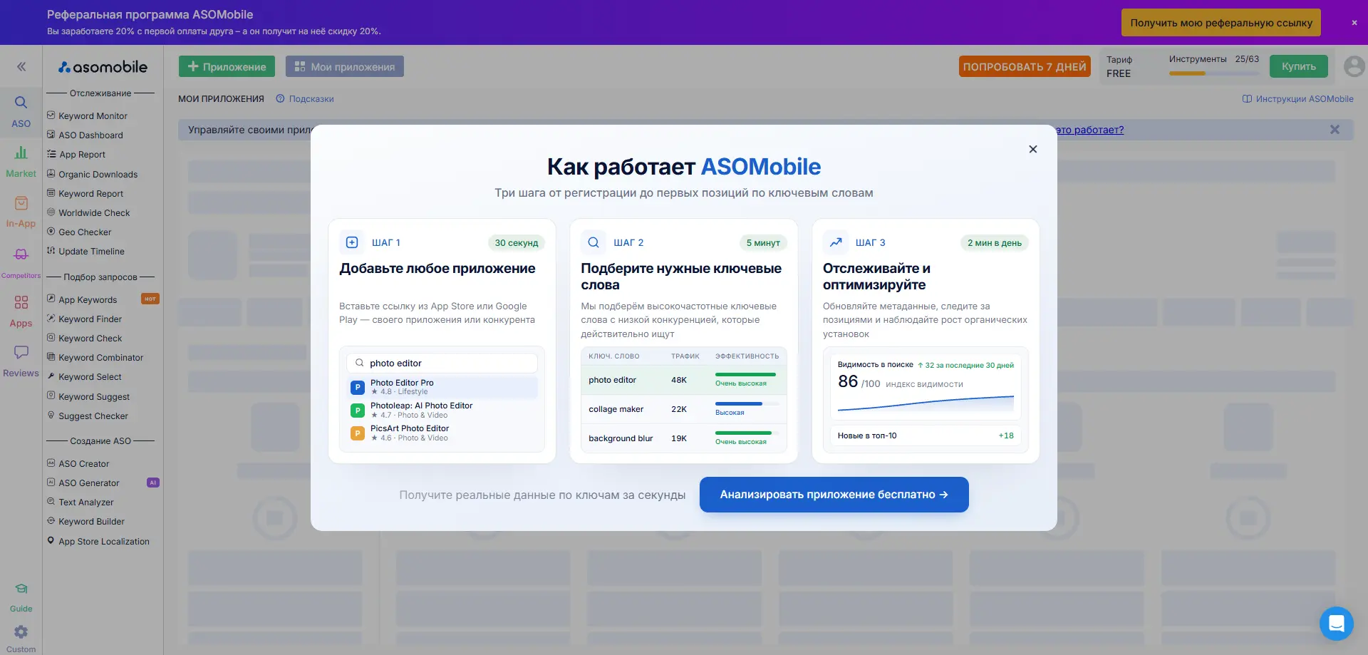Open Keyword Check in sidebar
The height and width of the screenshot is (655, 1368).
(x=90, y=338)
